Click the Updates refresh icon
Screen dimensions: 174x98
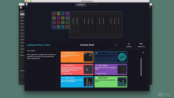click(129, 44)
